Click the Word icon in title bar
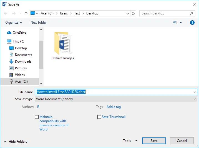This screenshot has height=148, width=199. tap(4, 4)
